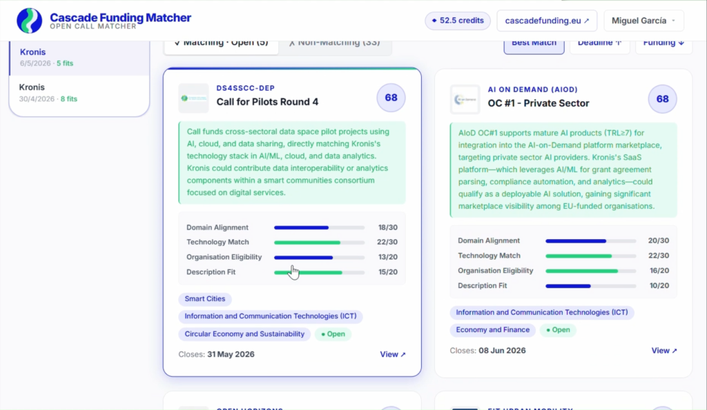
Task: Select Kronis run from 30/4/2026 with 8 fits
Action: click(79, 93)
